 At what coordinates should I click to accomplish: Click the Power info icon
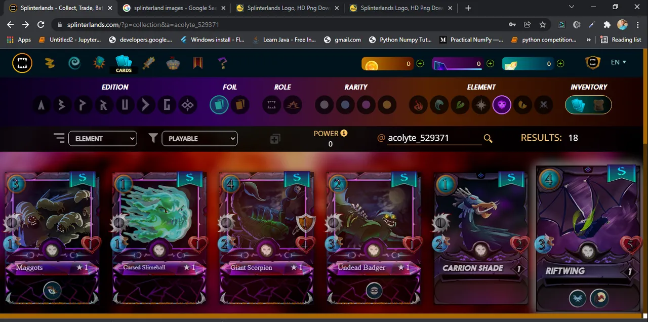click(344, 133)
